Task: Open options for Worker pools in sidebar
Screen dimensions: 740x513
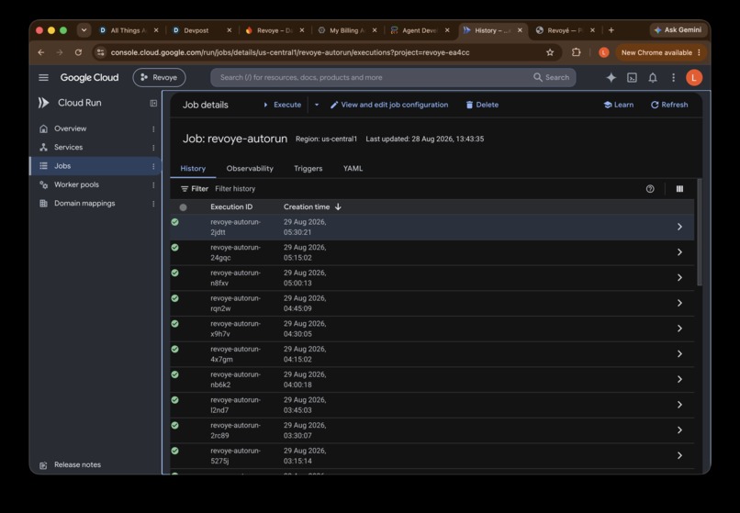Action: click(x=153, y=185)
